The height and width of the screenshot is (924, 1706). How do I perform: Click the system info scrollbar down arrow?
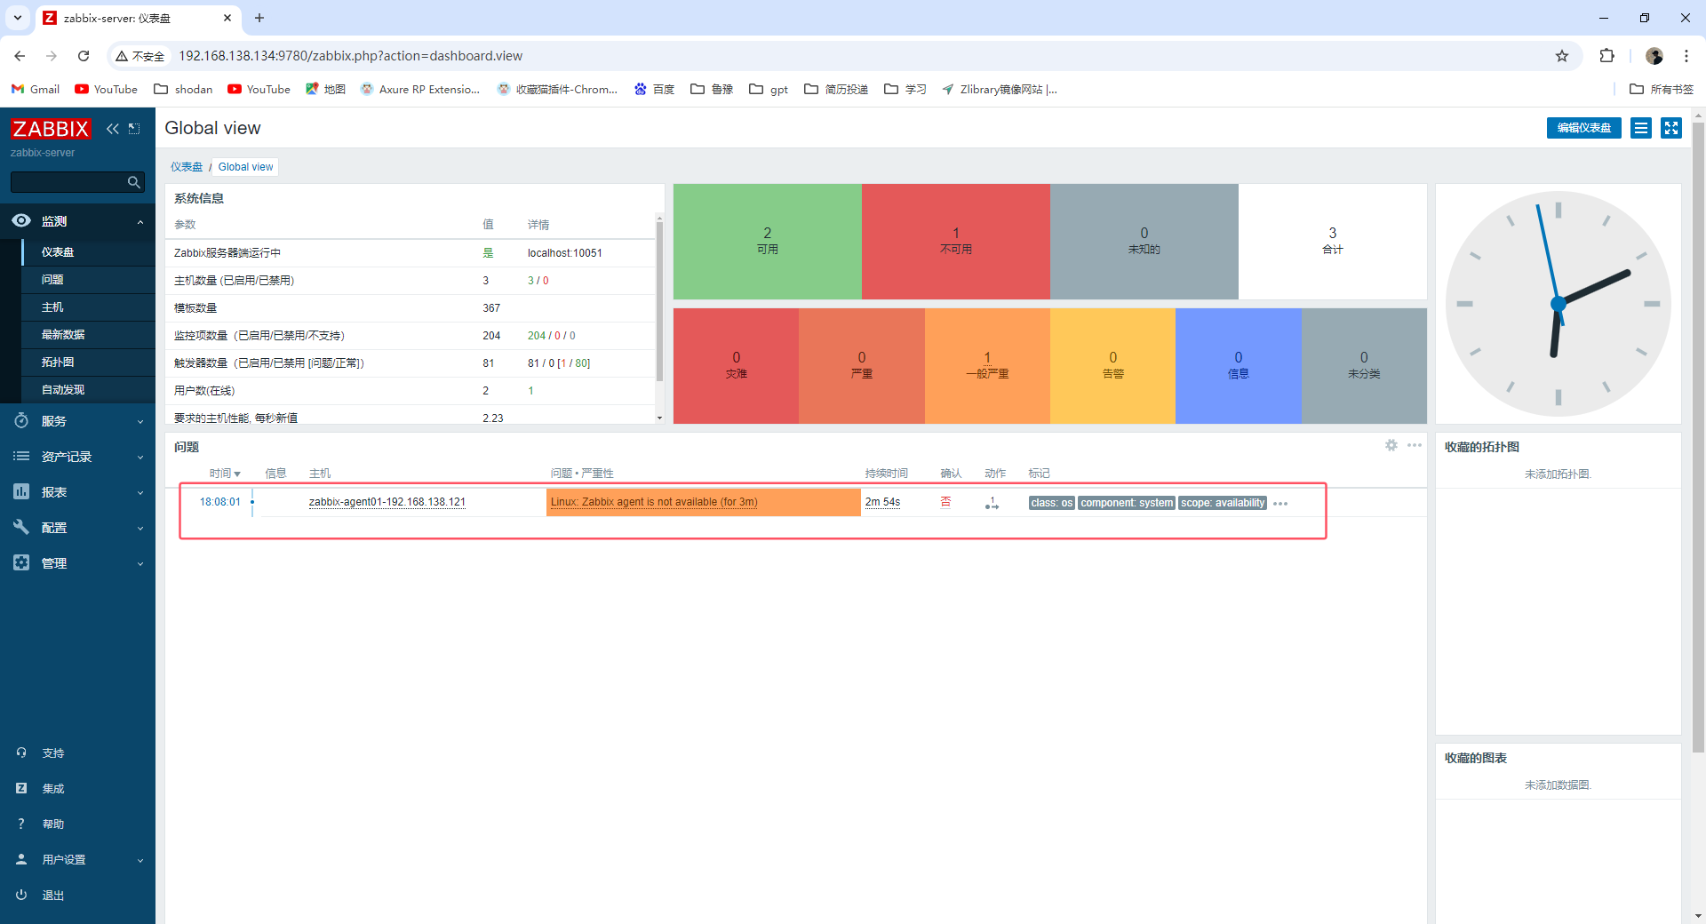click(659, 418)
